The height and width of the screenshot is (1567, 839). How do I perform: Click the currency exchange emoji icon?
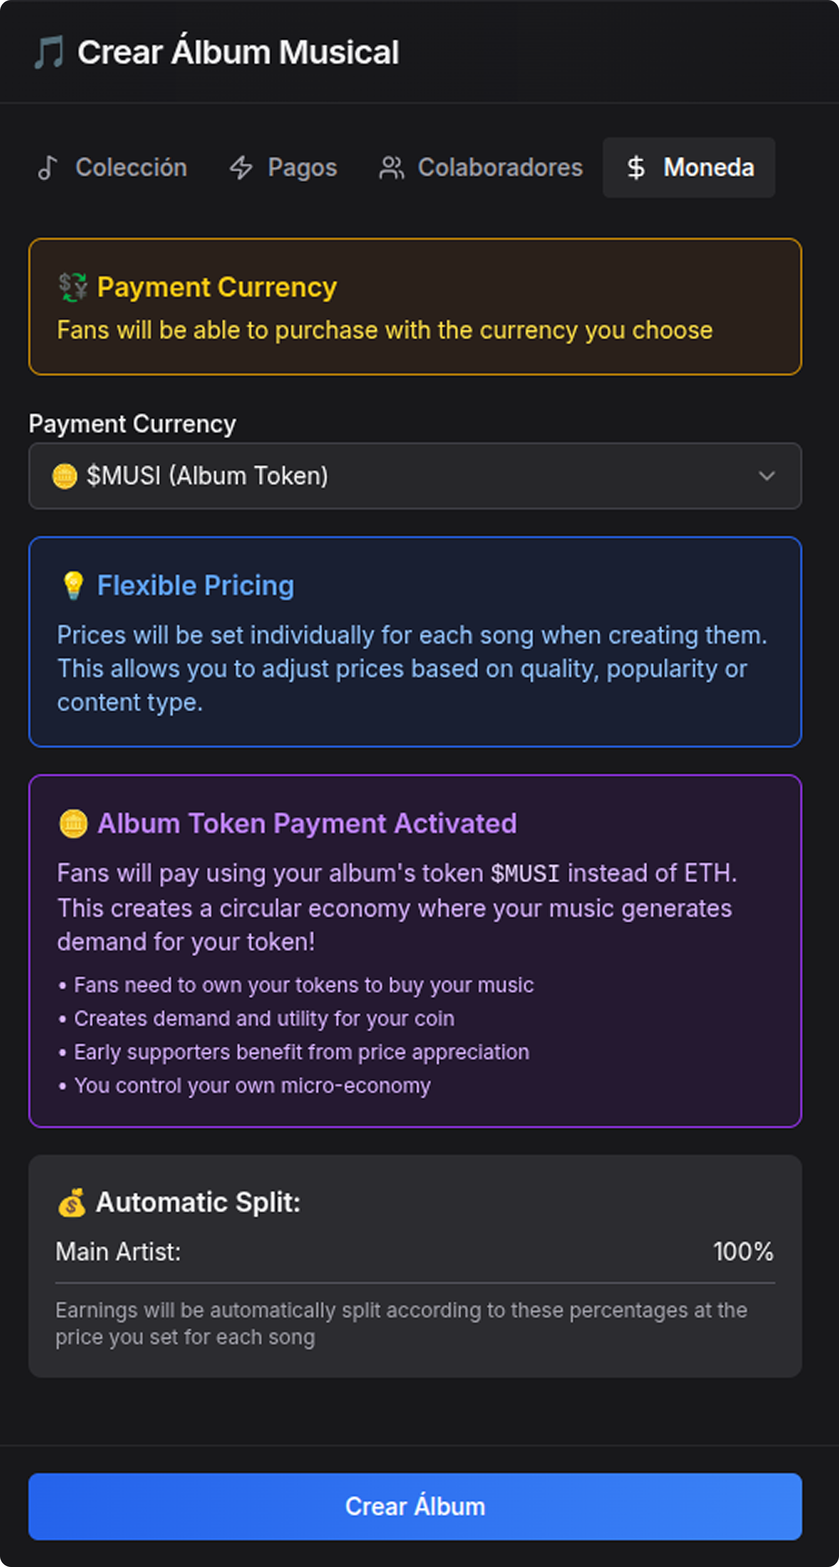(73, 287)
